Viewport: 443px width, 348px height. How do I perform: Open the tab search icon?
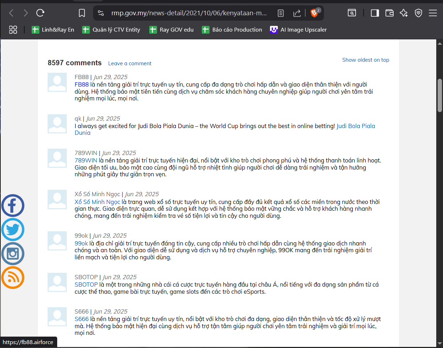[x=352, y=13]
